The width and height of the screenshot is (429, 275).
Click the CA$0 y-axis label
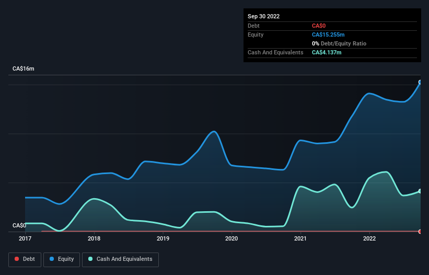(19, 225)
